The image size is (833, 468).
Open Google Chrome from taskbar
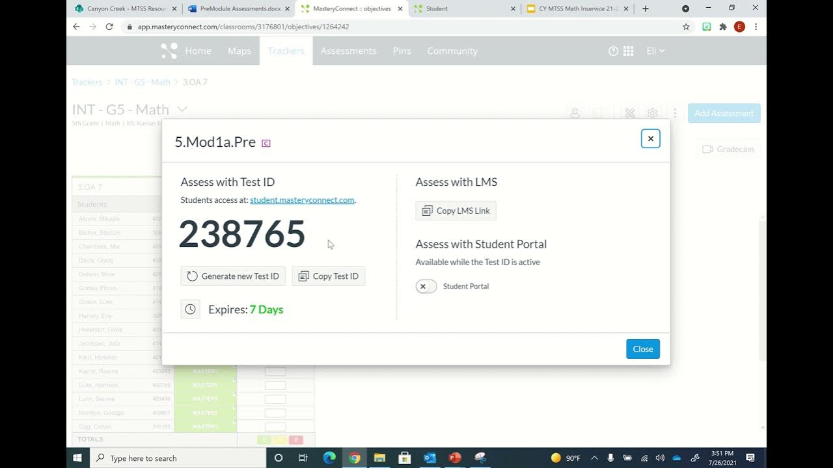pyautogui.click(x=354, y=458)
